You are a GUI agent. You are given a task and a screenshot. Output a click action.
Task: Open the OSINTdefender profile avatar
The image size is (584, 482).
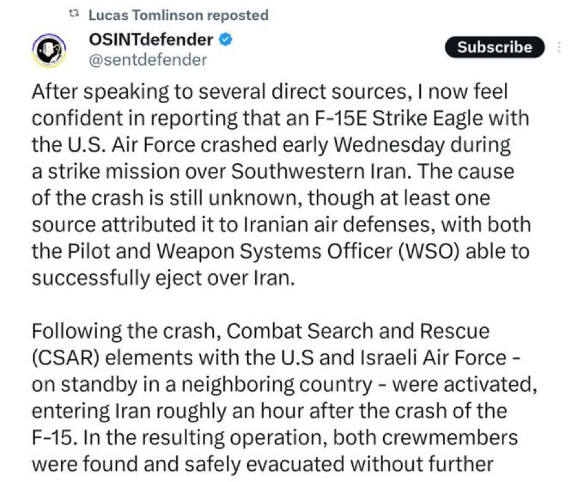click(49, 51)
